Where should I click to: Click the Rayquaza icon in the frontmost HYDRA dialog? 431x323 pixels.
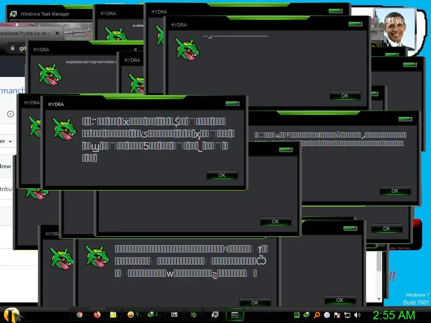[64, 129]
